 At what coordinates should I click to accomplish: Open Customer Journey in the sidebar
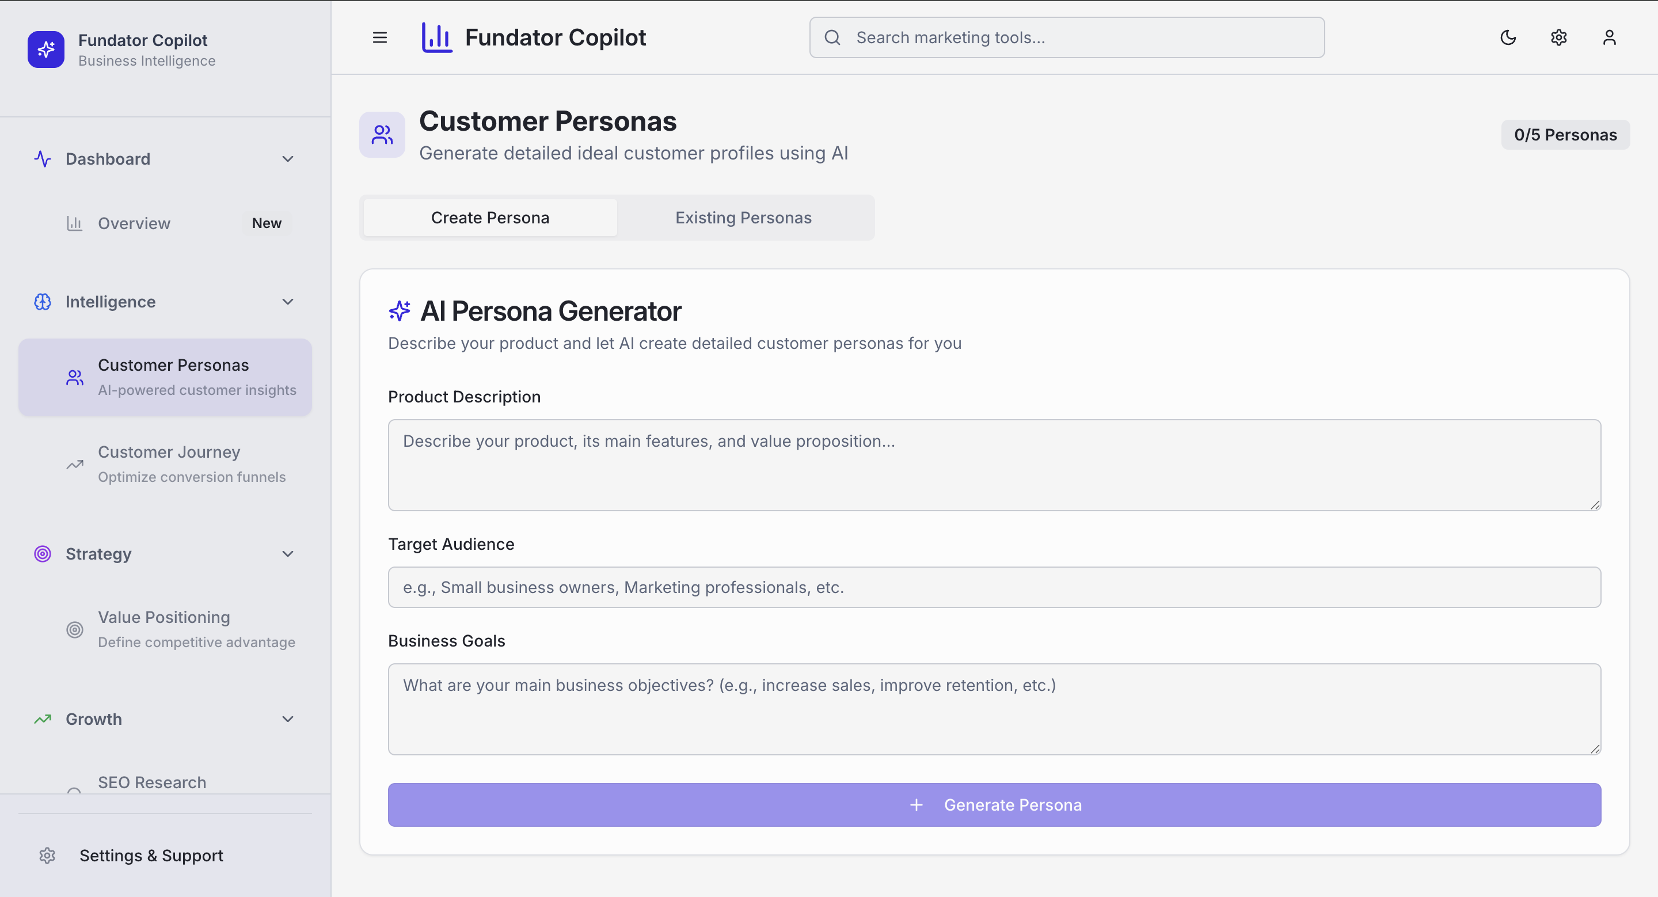pyautogui.click(x=169, y=464)
